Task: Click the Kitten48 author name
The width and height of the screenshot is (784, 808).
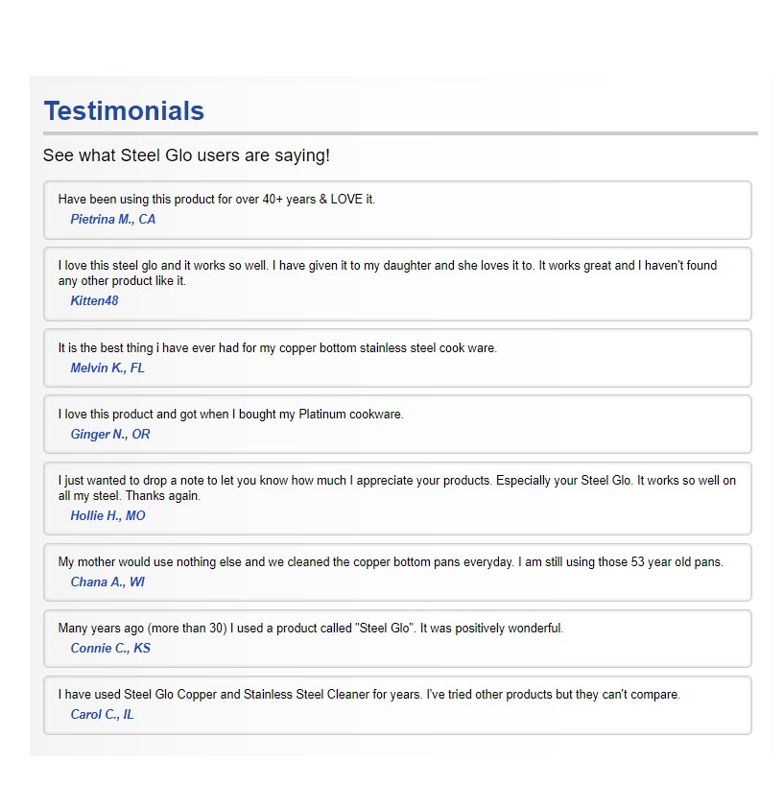Action: point(94,300)
